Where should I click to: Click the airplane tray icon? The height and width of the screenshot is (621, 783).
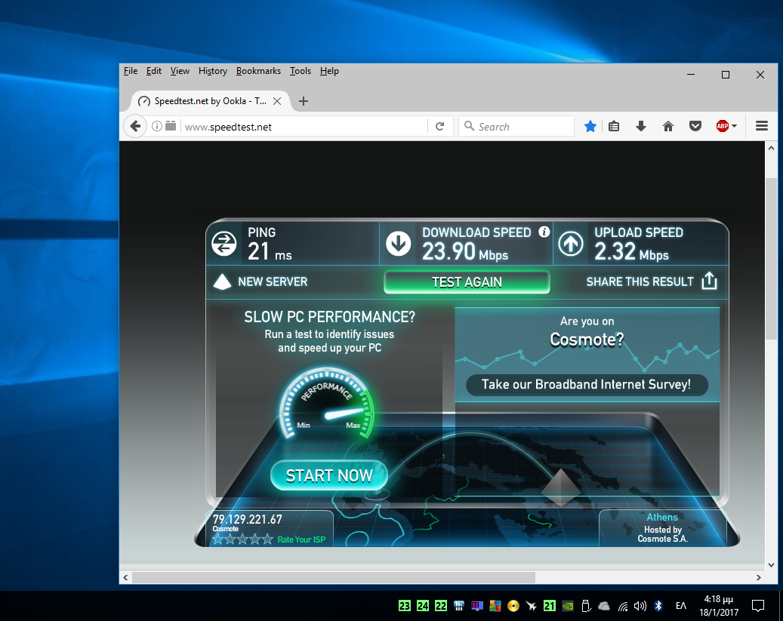532,606
